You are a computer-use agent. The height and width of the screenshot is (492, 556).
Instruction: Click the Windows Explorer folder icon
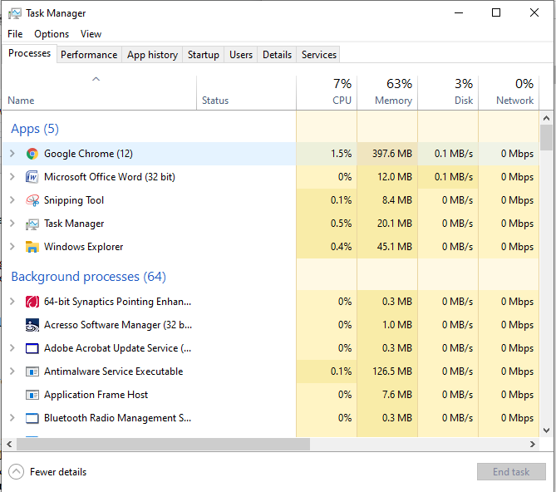[x=32, y=247]
